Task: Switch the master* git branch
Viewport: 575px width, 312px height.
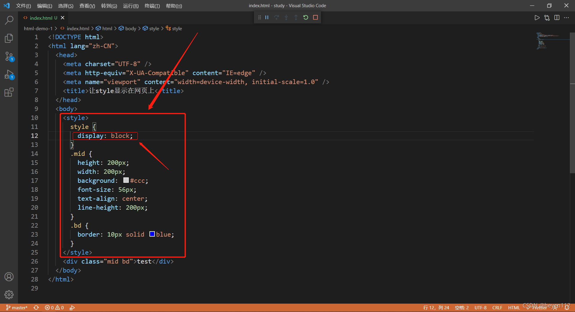Action: [x=16, y=308]
